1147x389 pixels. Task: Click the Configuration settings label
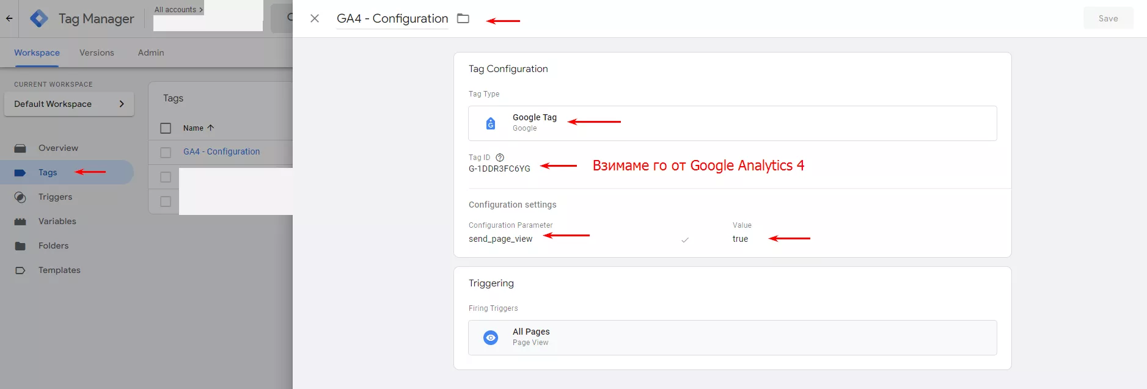click(x=513, y=205)
